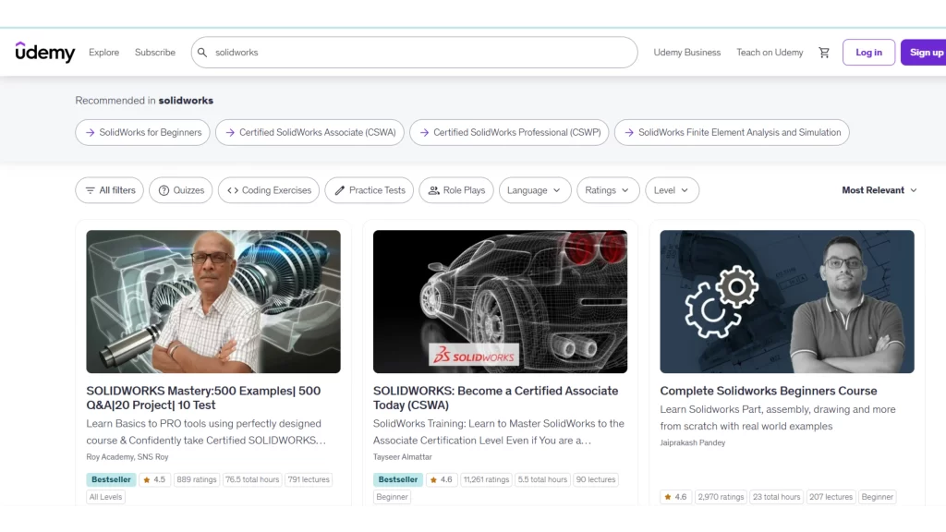This screenshot has width=946, height=532.
Task: Expand the Ratings filter dropdown
Action: [x=608, y=190]
